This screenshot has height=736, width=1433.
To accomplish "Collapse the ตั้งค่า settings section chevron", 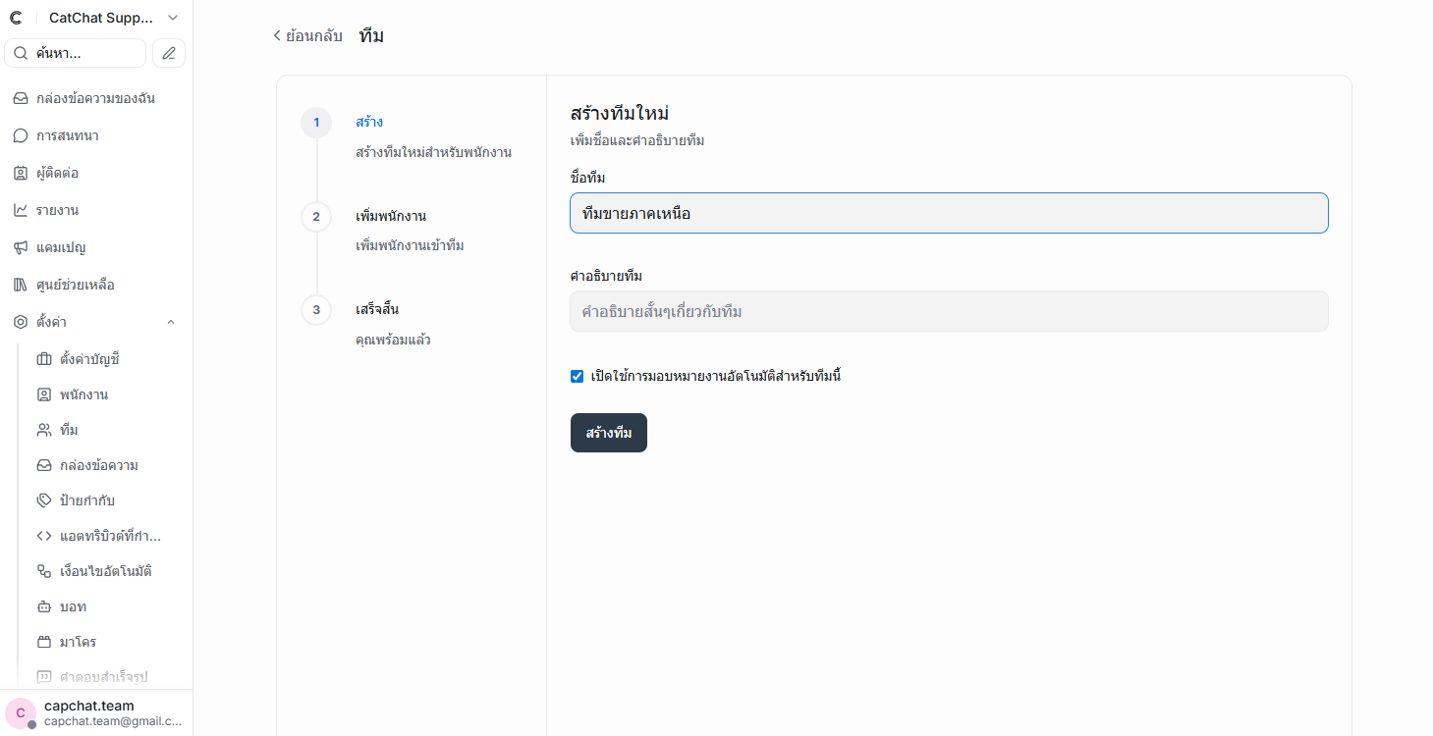I will click(171, 322).
